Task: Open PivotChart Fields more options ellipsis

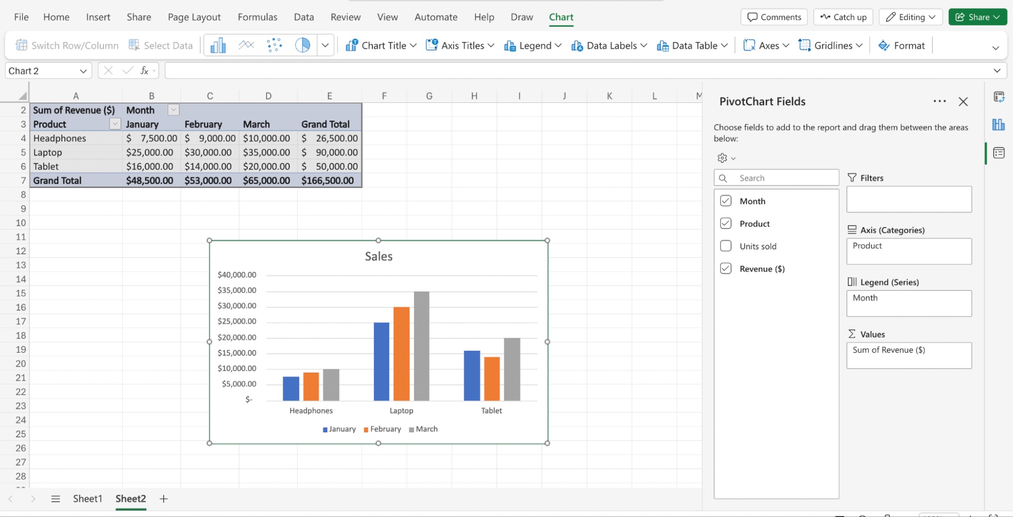Action: 940,101
